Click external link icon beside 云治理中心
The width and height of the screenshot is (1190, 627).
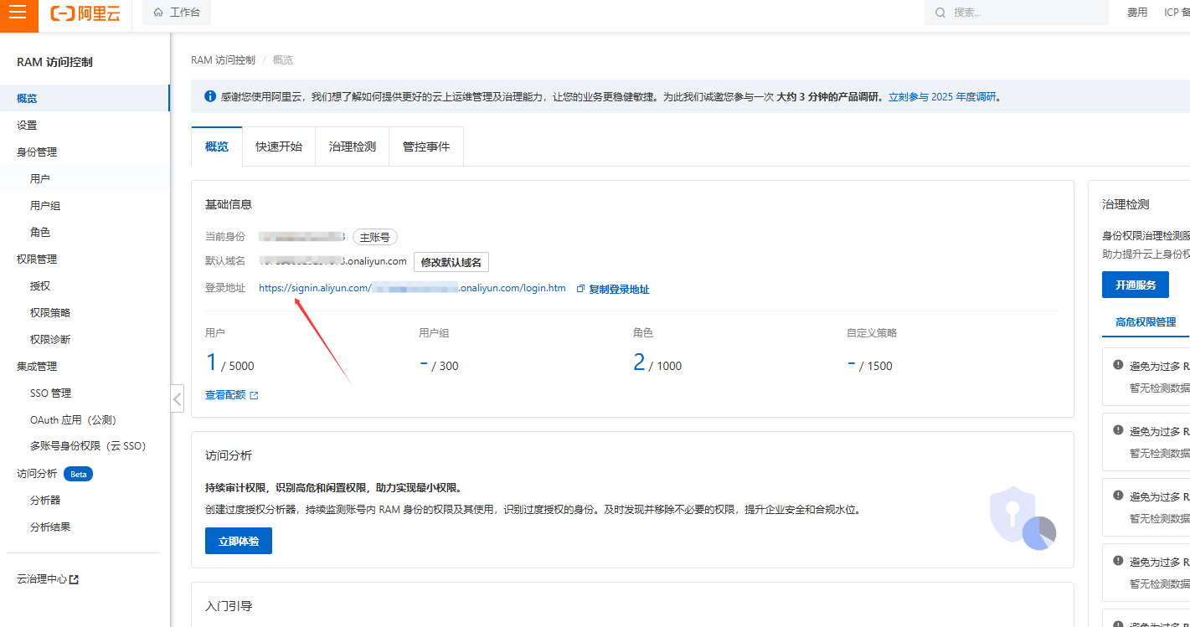(74, 579)
